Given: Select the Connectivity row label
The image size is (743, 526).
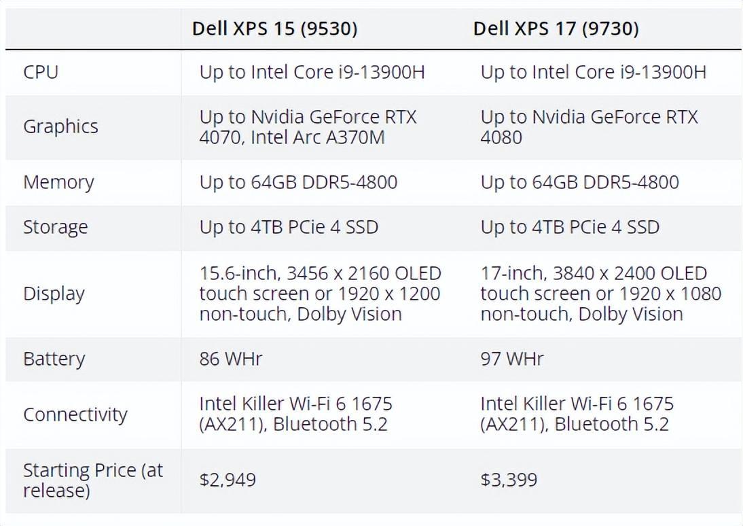Looking at the screenshot, I should 75,415.
